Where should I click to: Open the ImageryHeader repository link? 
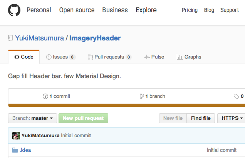[95, 38]
